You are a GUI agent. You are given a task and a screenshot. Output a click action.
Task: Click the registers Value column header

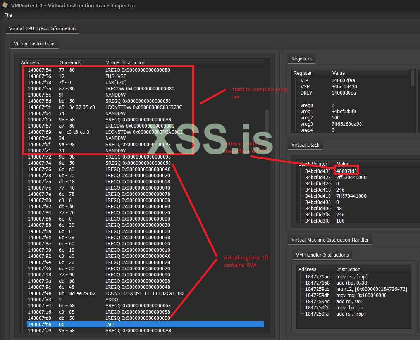tap(339, 73)
